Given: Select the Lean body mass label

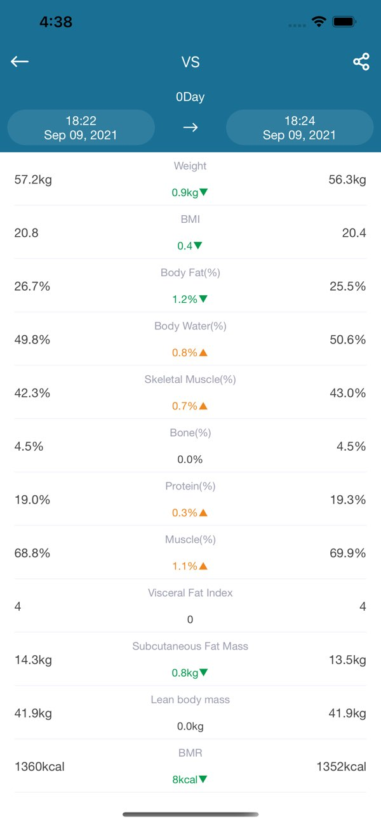Looking at the screenshot, I should click(190, 699).
